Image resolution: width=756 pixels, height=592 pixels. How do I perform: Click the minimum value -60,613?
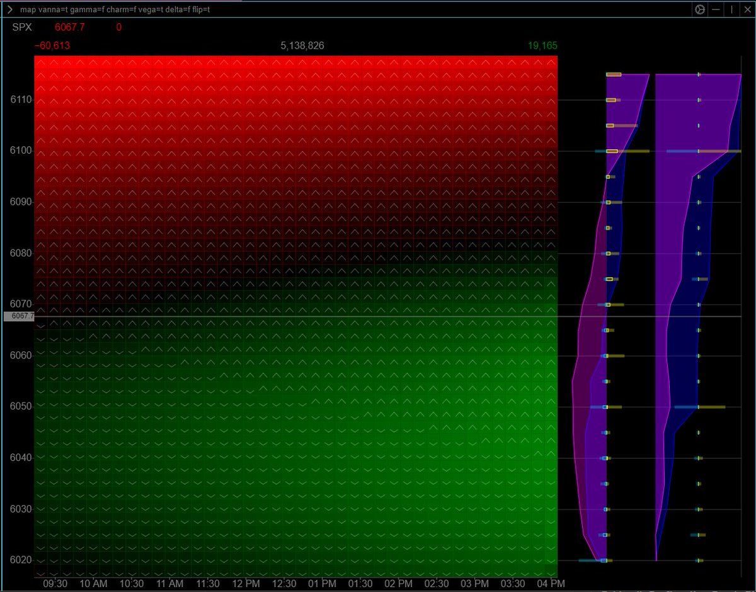(52, 46)
